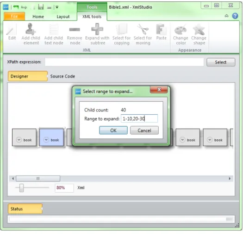Open the File tab
243x234 pixels.
[14, 16]
